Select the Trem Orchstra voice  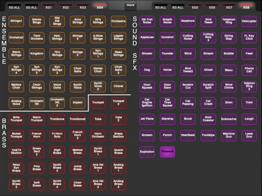tap(37, 38)
